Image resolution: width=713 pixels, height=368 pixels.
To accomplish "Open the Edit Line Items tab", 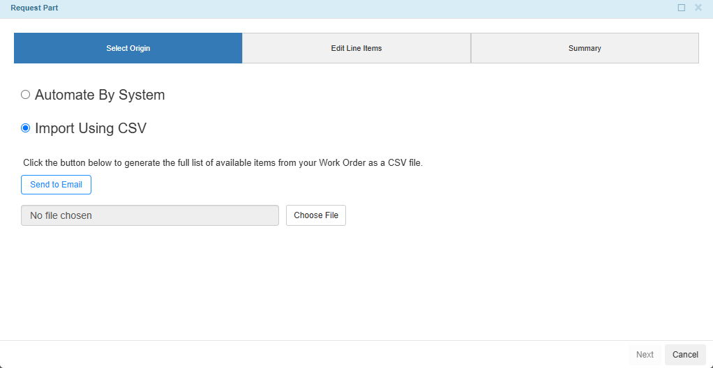I will pyautogui.click(x=356, y=48).
